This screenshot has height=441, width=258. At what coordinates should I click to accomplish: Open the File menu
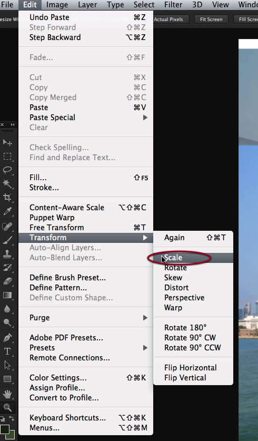point(7,5)
